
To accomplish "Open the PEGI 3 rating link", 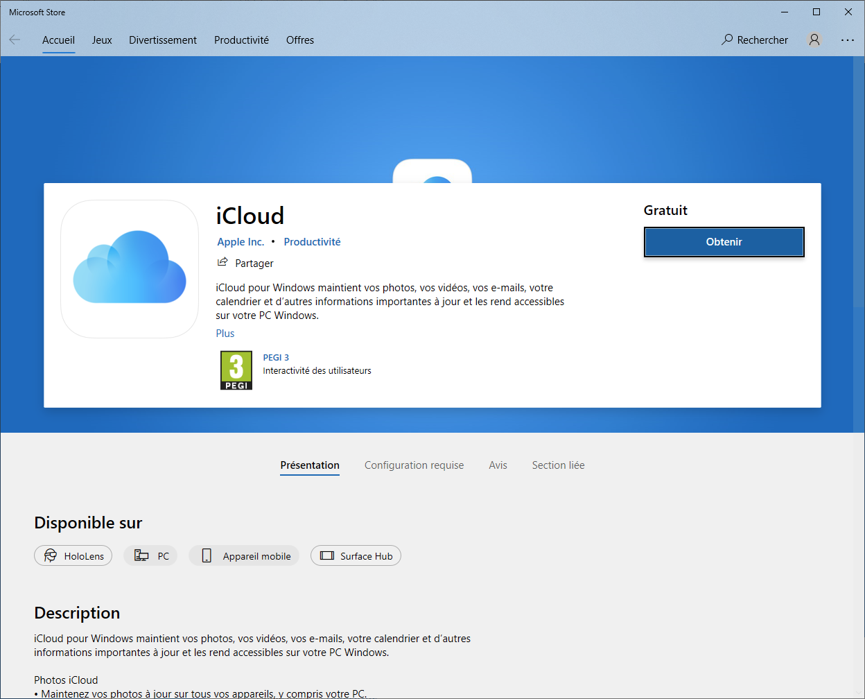I will pyautogui.click(x=276, y=357).
